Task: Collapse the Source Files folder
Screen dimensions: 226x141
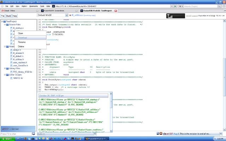Action: pos(5,25)
